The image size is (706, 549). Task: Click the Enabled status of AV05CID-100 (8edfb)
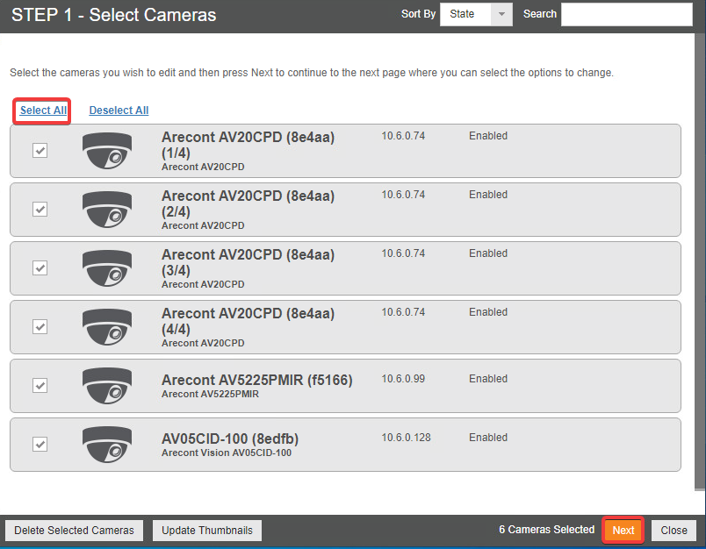(x=488, y=438)
